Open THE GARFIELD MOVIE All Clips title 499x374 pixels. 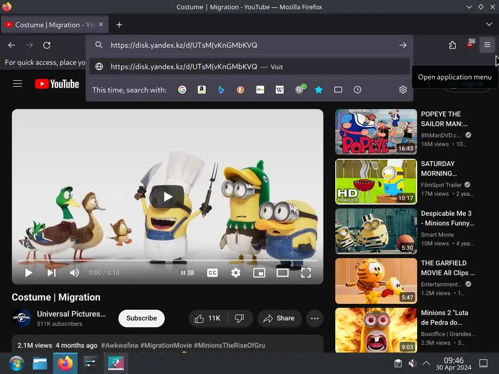point(448,268)
